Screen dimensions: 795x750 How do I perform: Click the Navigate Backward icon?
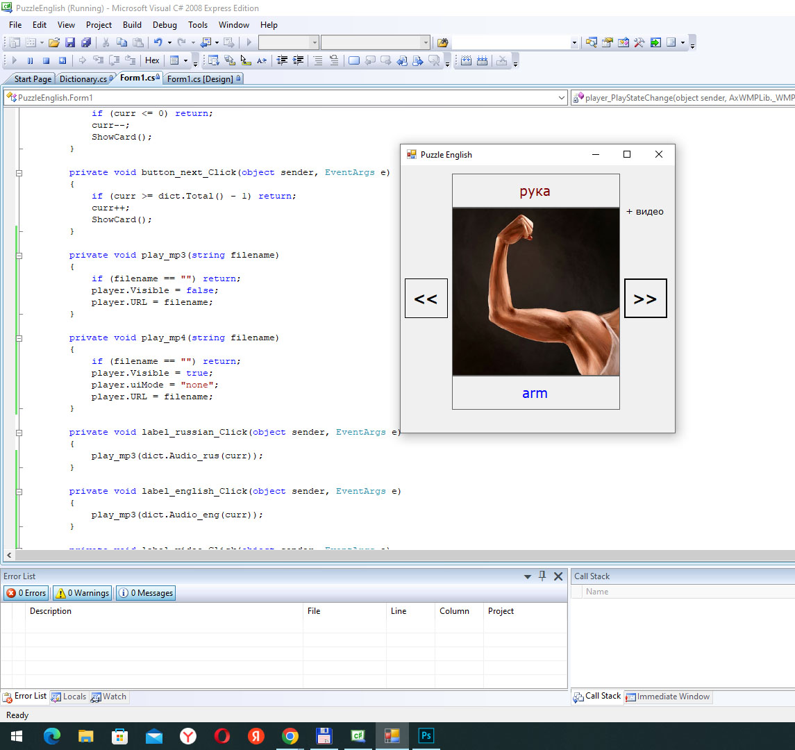tap(206, 42)
